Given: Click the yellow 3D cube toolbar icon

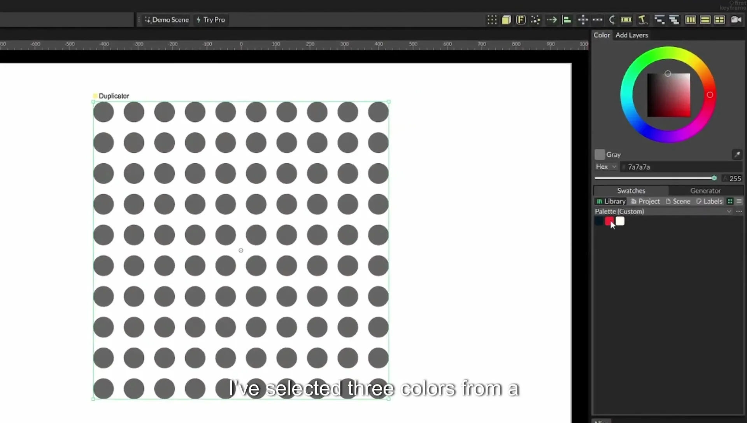Looking at the screenshot, I should coord(506,20).
